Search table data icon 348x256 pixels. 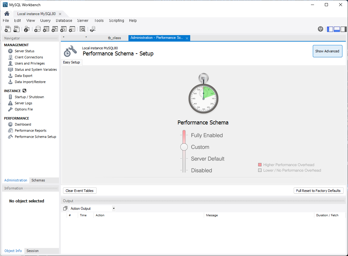[x=82, y=29]
